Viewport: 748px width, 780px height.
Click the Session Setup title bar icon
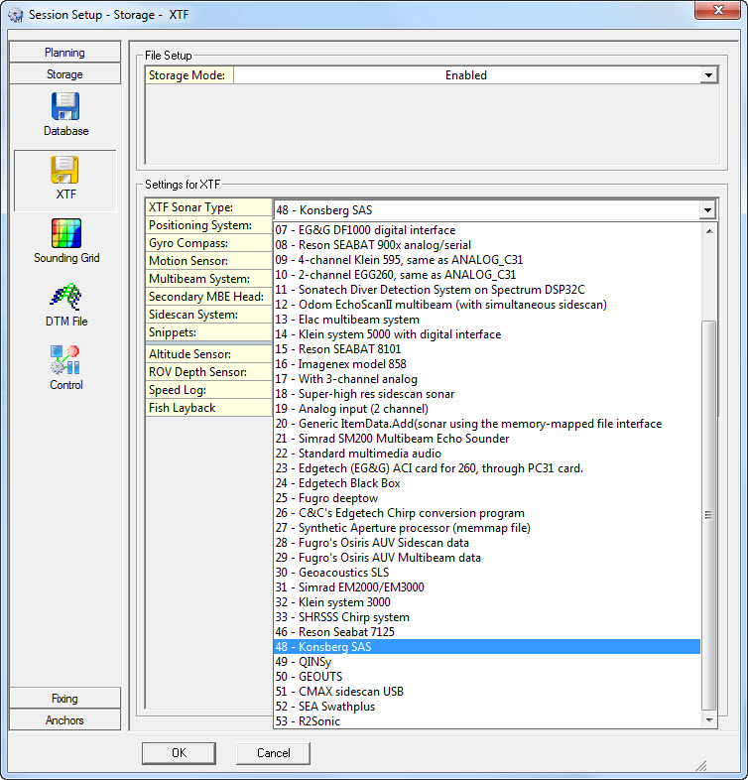tap(15, 15)
